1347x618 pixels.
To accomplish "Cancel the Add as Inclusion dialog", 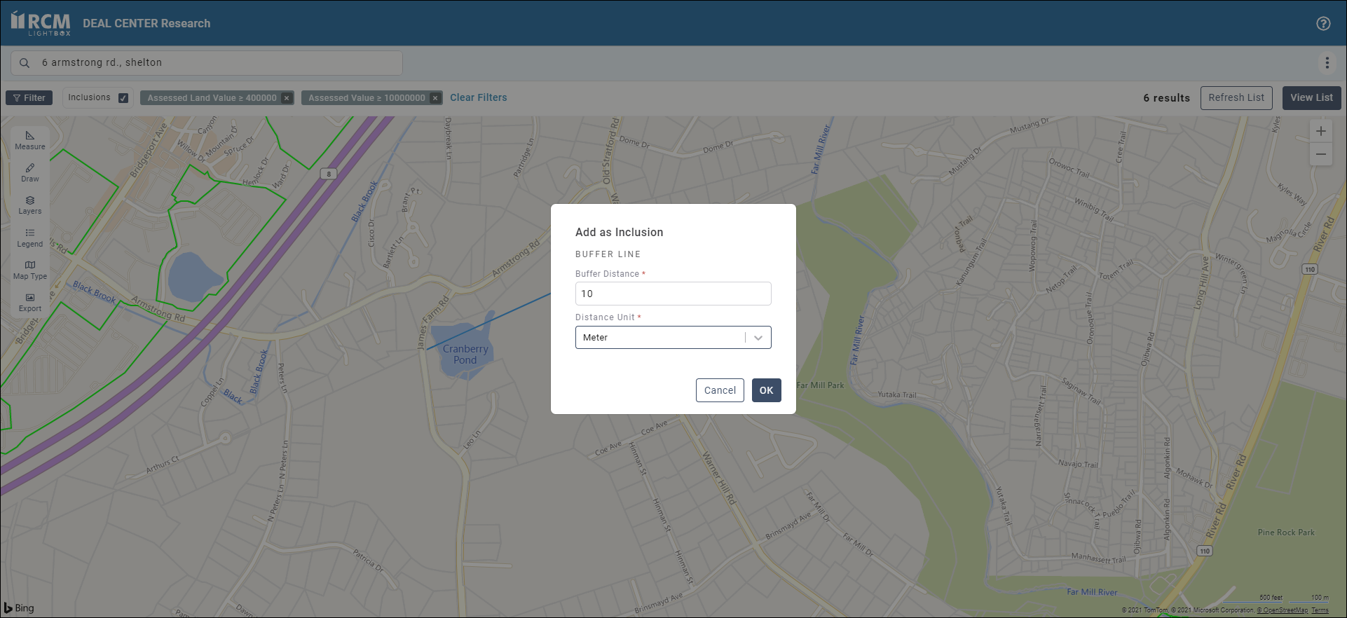I will point(720,390).
